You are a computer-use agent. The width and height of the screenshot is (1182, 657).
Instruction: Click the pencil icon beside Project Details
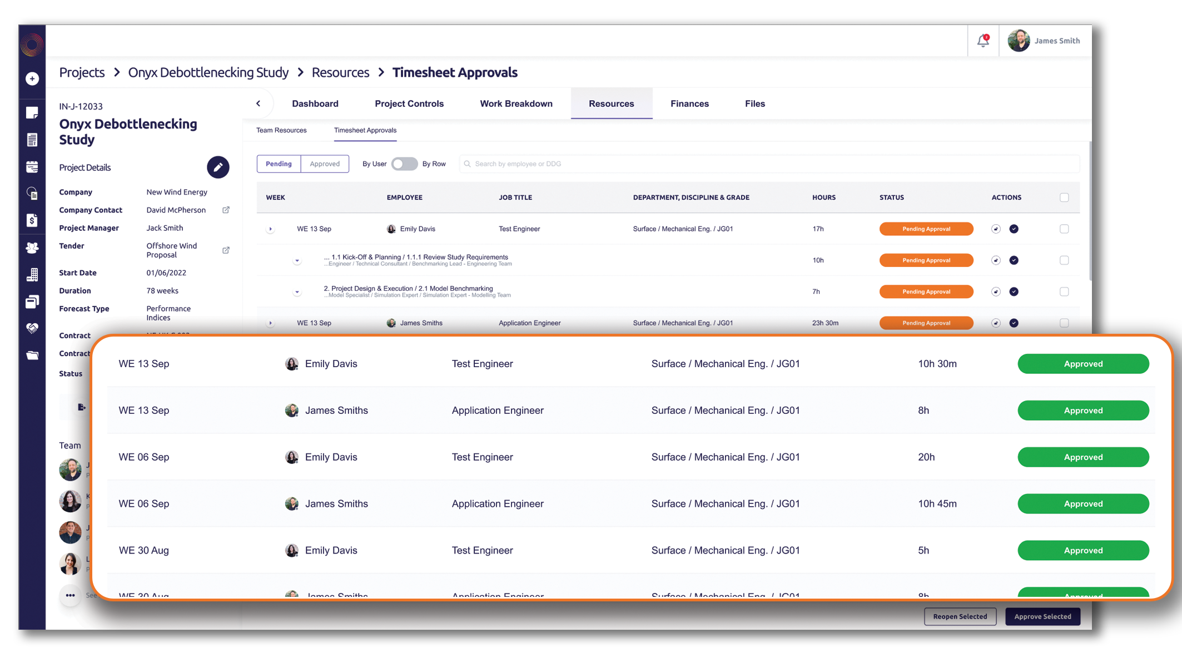(218, 167)
